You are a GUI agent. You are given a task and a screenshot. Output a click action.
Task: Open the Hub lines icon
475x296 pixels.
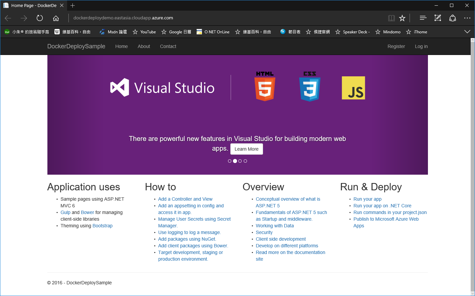[x=423, y=18]
